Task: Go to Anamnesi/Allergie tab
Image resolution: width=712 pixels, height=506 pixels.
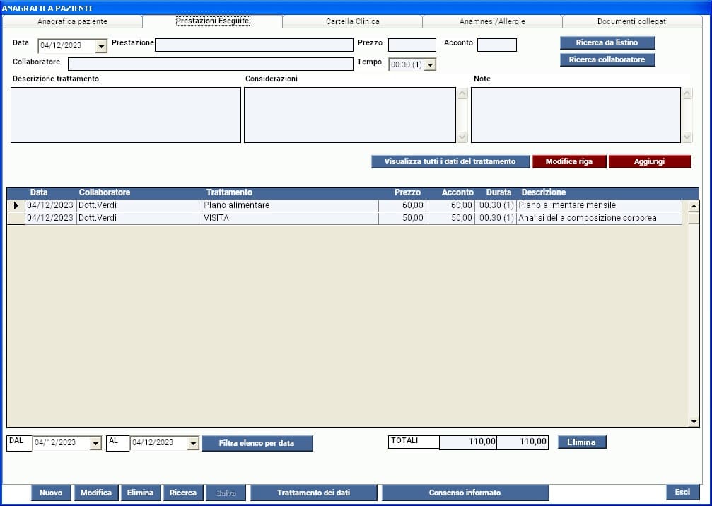Action: click(492, 21)
